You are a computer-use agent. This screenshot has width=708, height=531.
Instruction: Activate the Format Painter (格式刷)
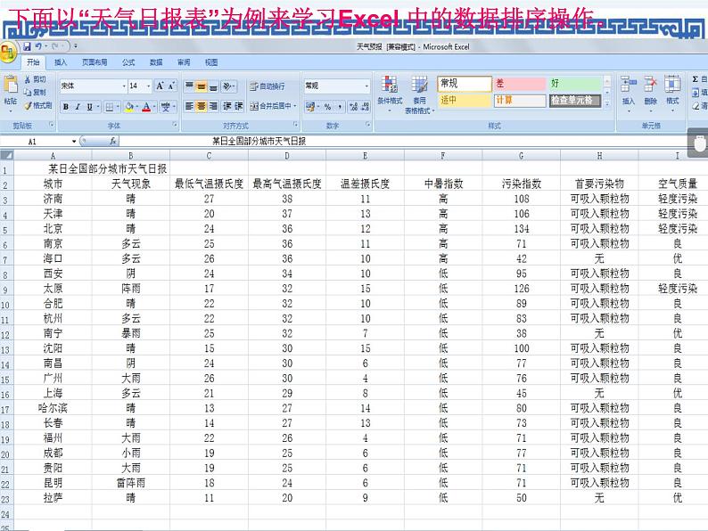38,105
